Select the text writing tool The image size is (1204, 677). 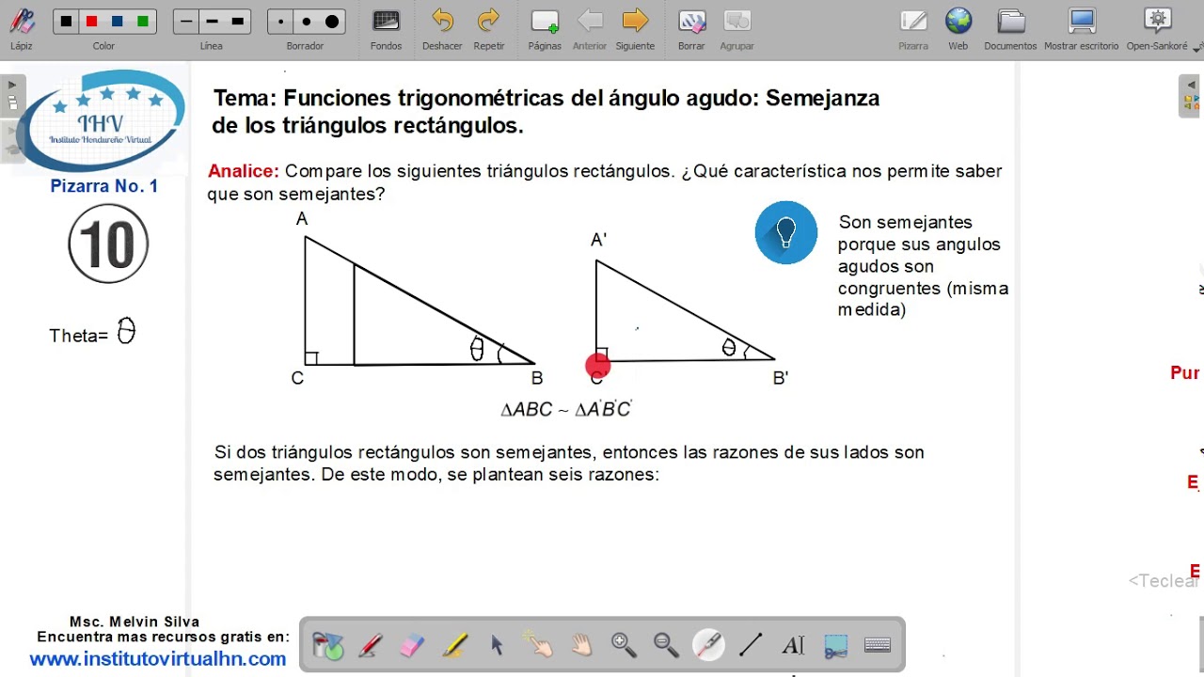(793, 645)
